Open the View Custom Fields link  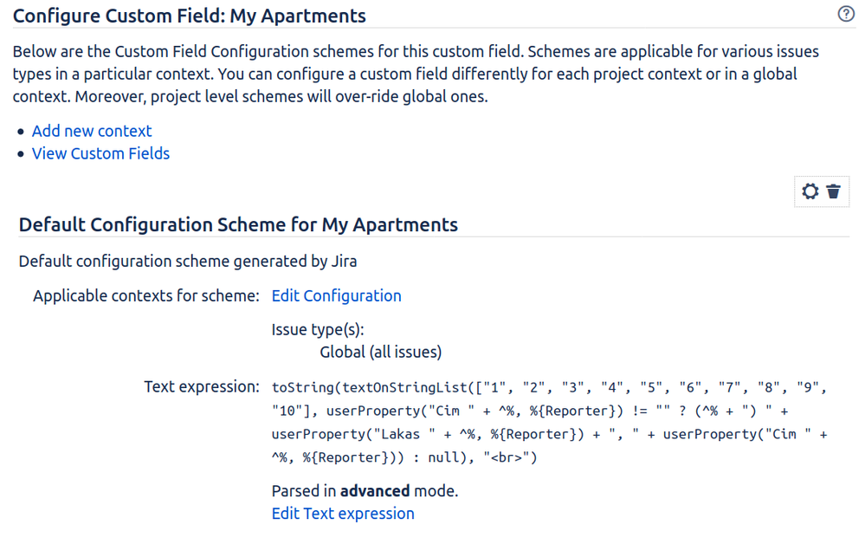tap(100, 153)
